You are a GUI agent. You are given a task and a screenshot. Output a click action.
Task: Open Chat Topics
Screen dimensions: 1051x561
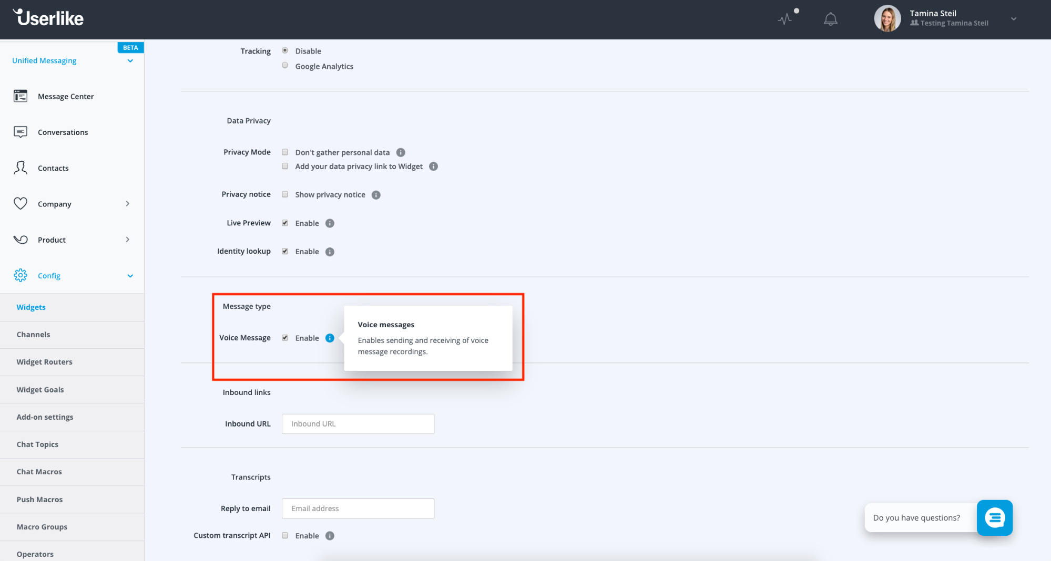[x=72, y=444]
